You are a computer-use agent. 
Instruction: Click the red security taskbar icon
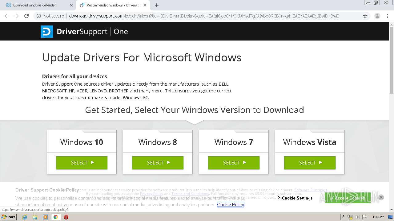tap(66, 217)
